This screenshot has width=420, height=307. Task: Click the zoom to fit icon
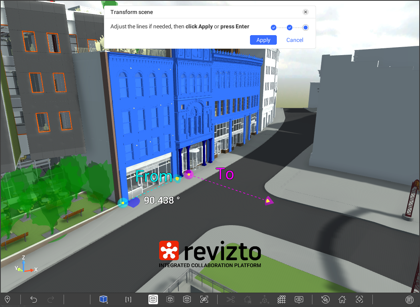click(x=359, y=299)
